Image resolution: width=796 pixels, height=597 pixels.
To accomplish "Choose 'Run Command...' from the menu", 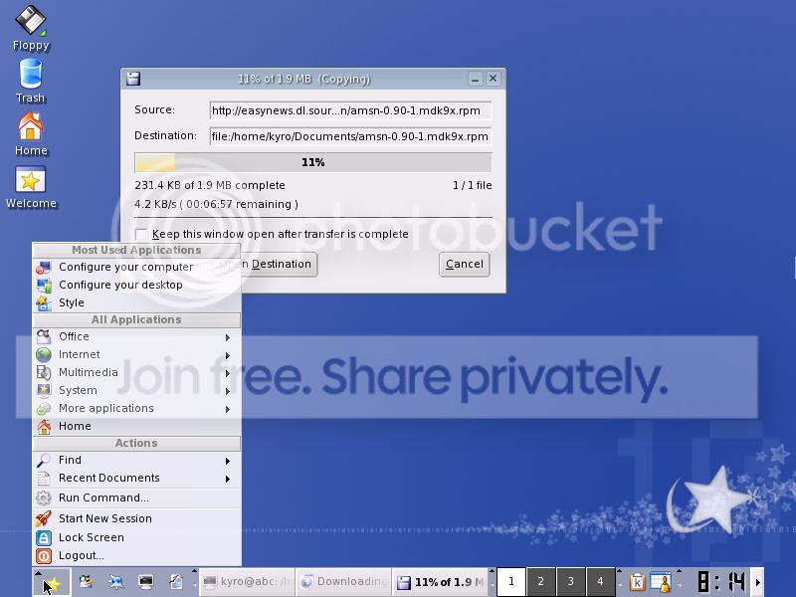I will tap(103, 497).
